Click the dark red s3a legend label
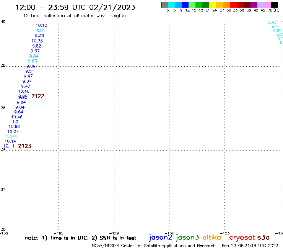This screenshot has height=249, width=283. pyautogui.click(x=263, y=238)
